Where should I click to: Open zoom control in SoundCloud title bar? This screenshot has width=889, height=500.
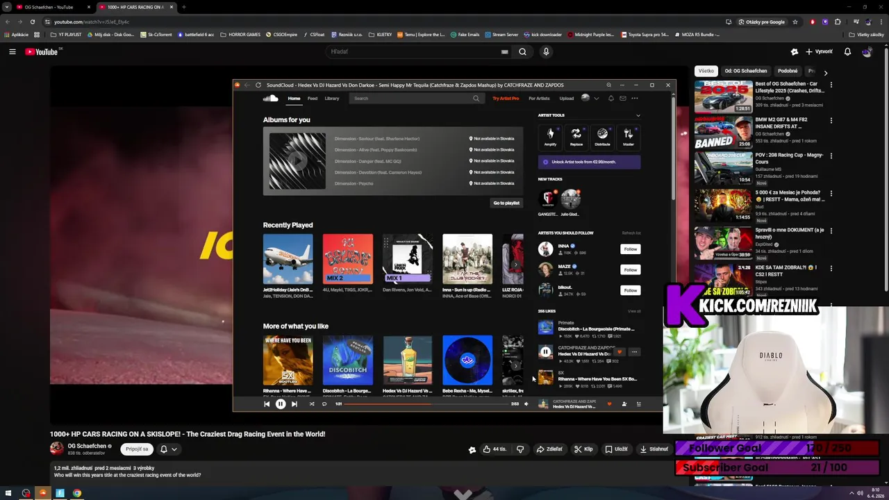click(x=608, y=85)
